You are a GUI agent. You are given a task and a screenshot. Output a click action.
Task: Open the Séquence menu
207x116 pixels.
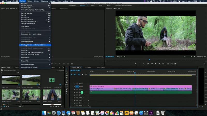point(45,1)
